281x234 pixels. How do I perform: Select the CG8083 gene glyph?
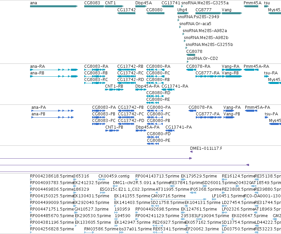pyautogui.click(x=95, y=6)
